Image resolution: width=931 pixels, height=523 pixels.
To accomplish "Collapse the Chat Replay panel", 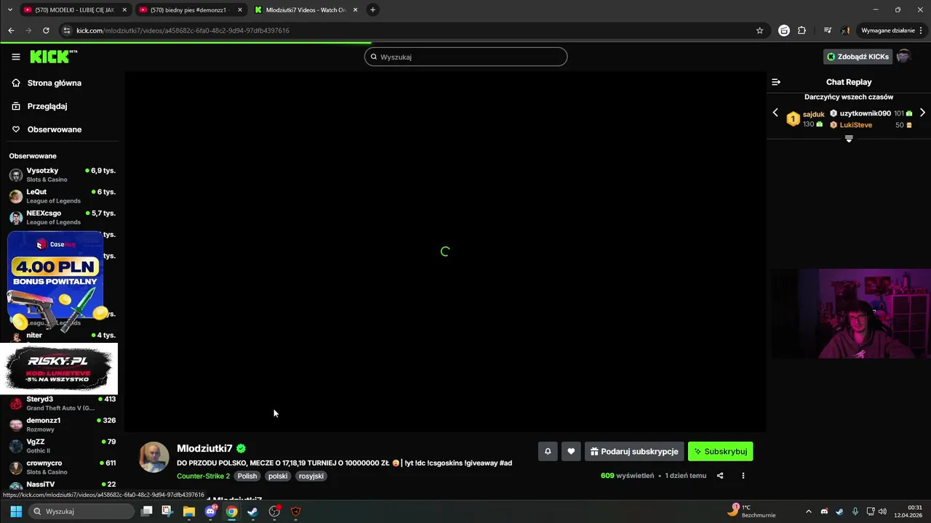I will tap(776, 82).
